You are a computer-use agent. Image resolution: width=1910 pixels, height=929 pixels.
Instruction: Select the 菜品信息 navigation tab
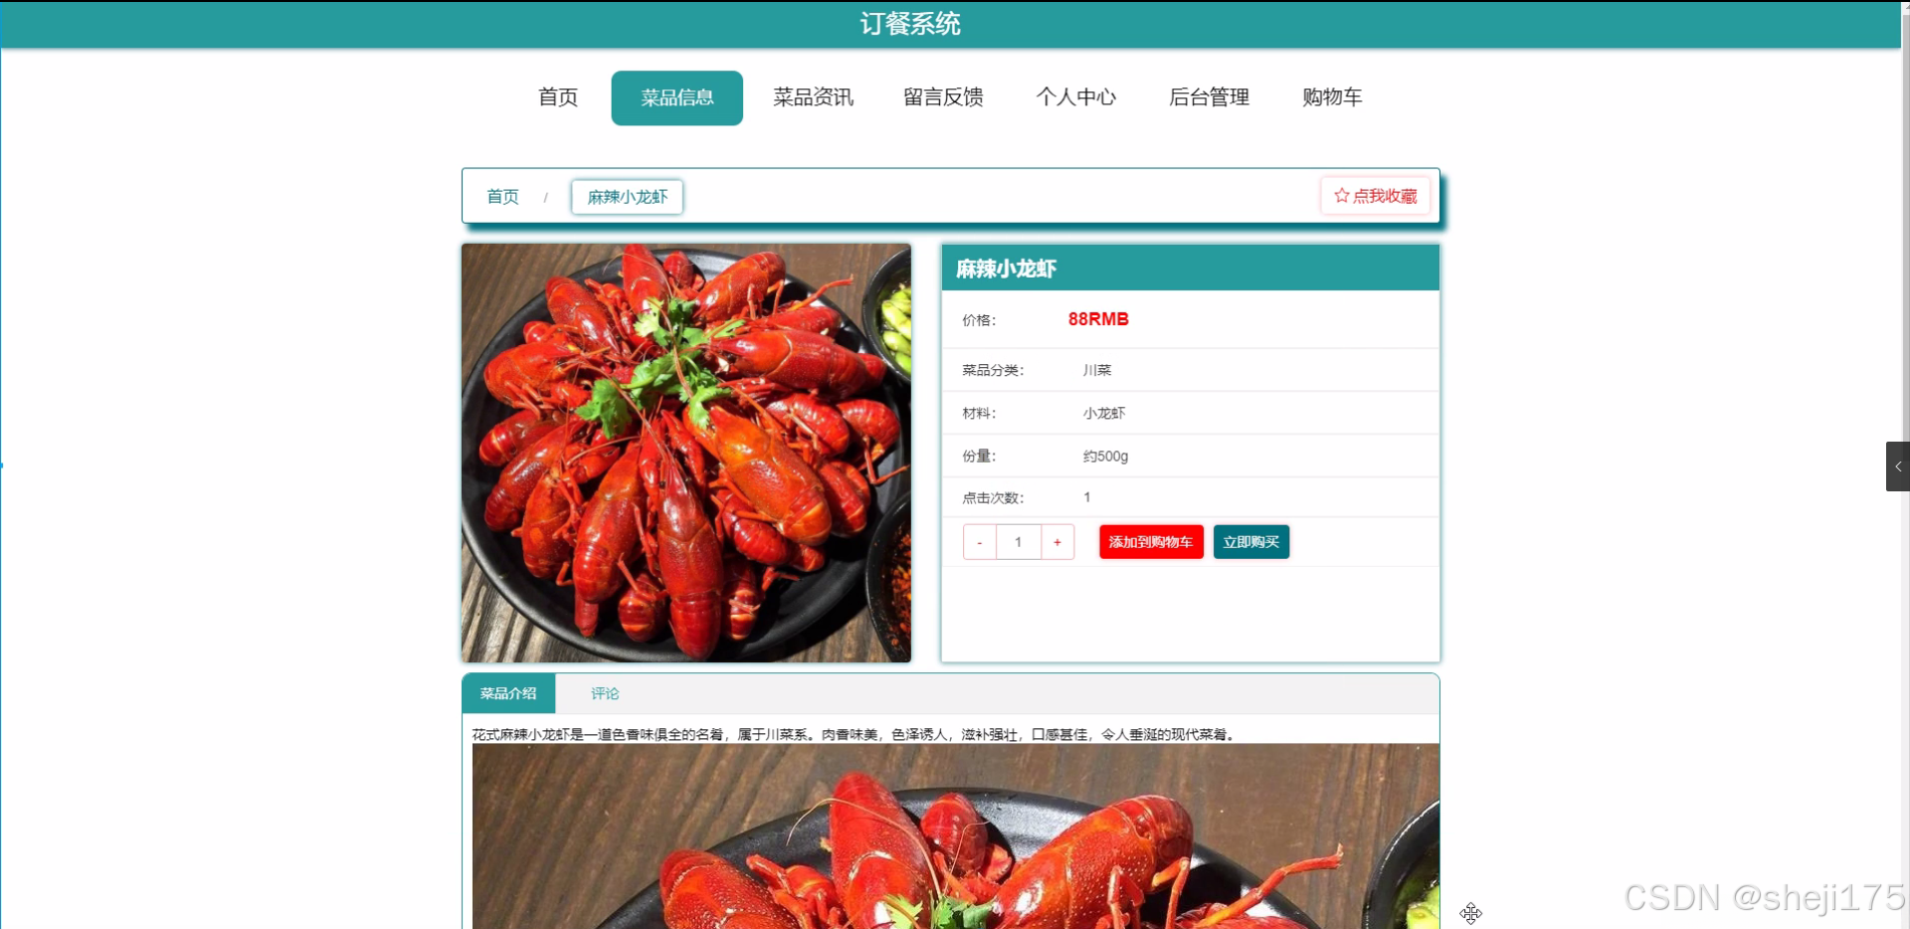[676, 97]
